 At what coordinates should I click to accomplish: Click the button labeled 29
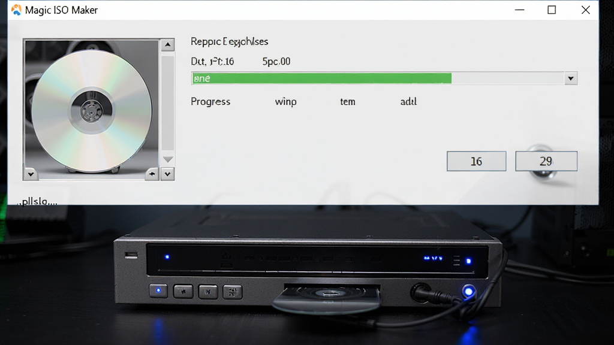click(x=546, y=161)
